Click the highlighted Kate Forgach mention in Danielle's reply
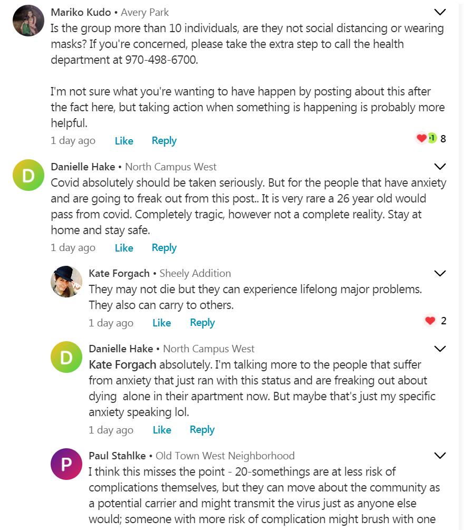Screen dimensions: 471x530 [122, 364]
